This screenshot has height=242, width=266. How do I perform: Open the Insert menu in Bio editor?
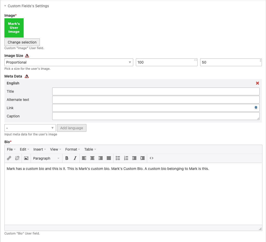tap(40, 149)
